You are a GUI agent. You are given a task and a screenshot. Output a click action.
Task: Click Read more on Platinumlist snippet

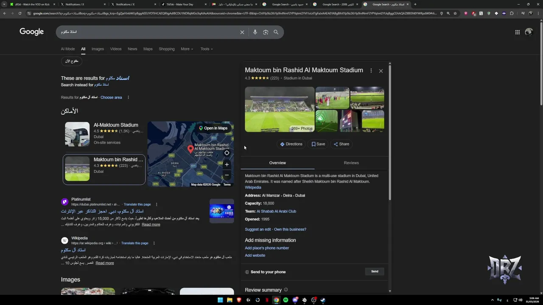click(151, 225)
